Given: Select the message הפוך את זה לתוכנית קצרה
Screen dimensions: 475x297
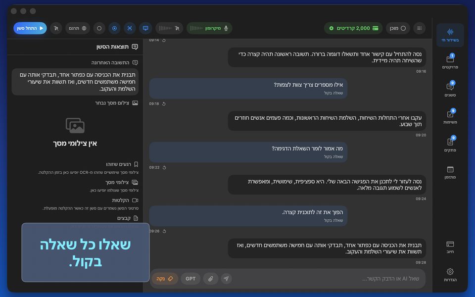Looking at the screenshot, I should click(x=248, y=215).
